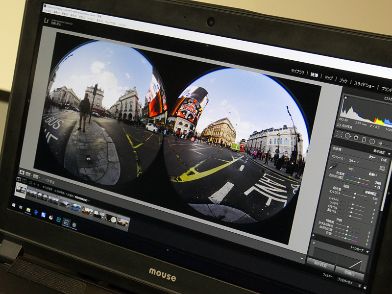Open the Spot Removal tool
Viewport: 392px width, 294px height.
(x=348, y=136)
